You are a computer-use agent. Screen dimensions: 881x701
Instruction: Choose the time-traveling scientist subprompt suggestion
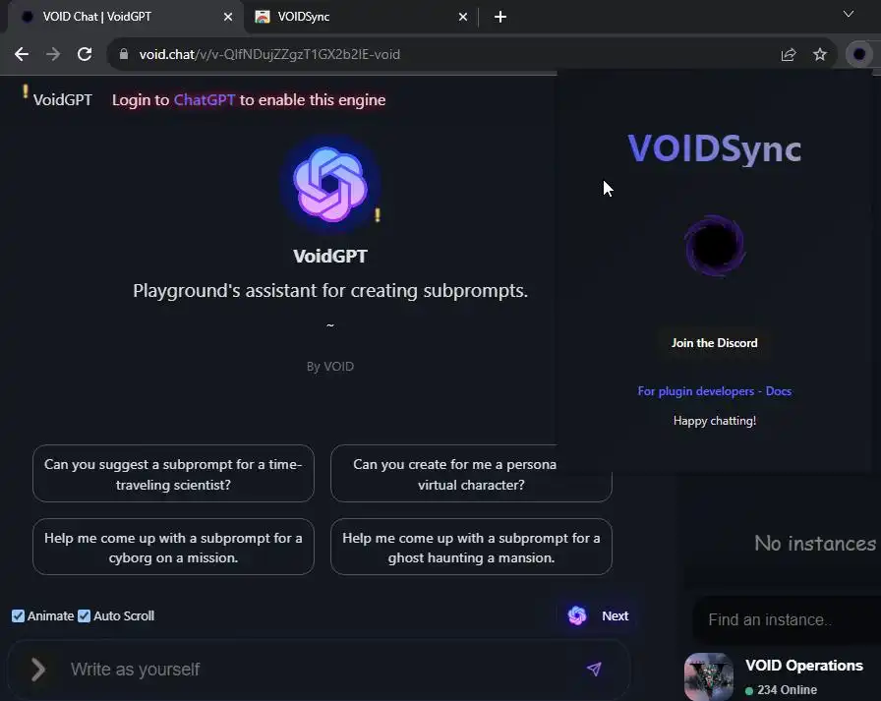coord(173,474)
